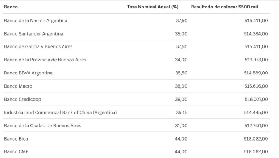Select the Banco Macro cell
Screen dimensions: 279x158
pos(18,86)
